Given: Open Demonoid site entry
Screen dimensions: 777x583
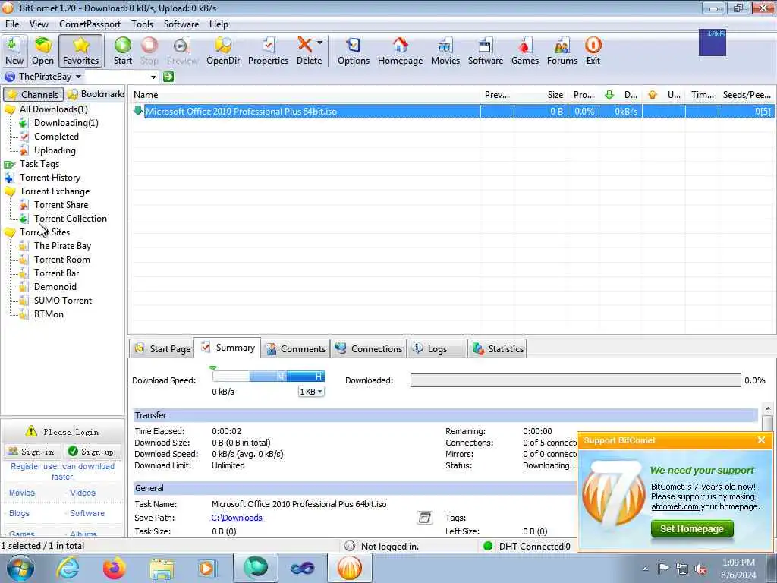Looking at the screenshot, I should tap(55, 286).
